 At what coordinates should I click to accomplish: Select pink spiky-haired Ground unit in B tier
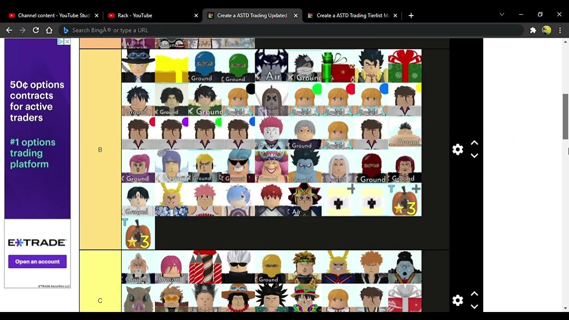pos(272,132)
